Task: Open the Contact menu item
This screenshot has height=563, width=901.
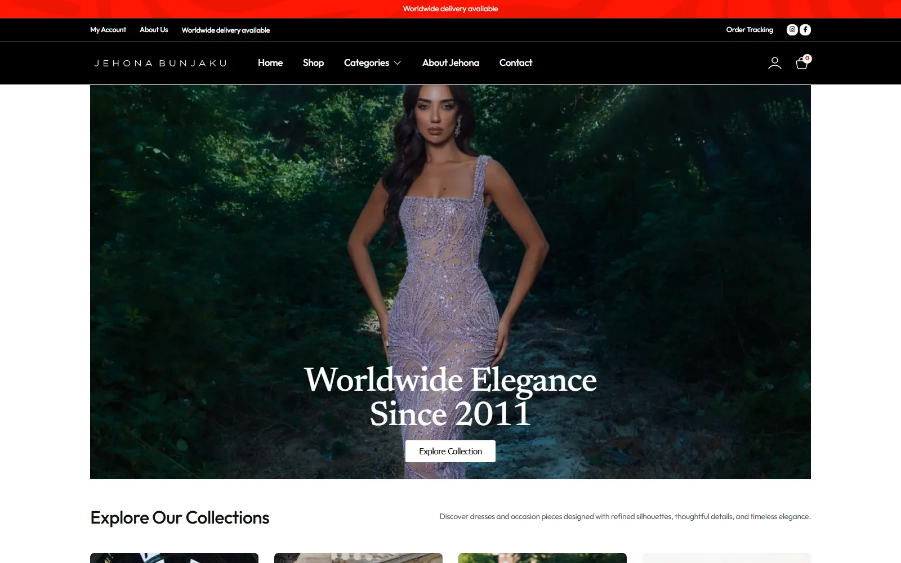Action: point(516,63)
